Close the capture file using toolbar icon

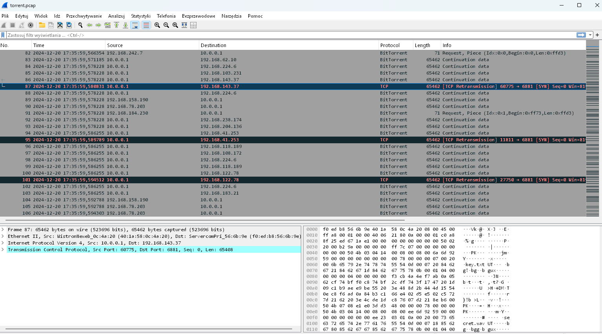60,25
